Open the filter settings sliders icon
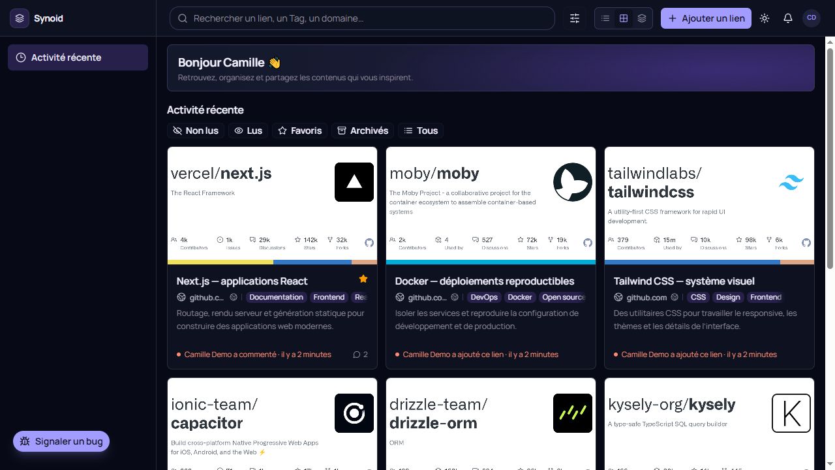835x470 pixels. pyautogui.click(x=575, y=18)
